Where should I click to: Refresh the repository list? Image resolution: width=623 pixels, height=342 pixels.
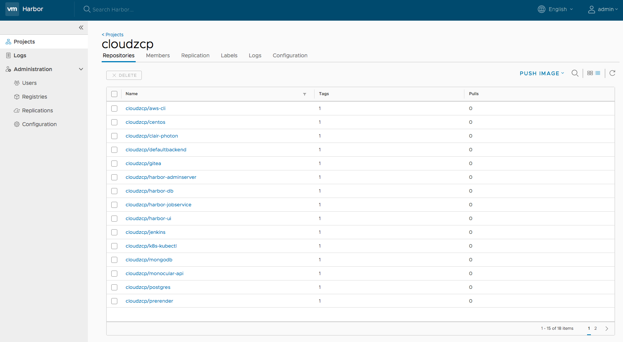[x=612, y=73]
